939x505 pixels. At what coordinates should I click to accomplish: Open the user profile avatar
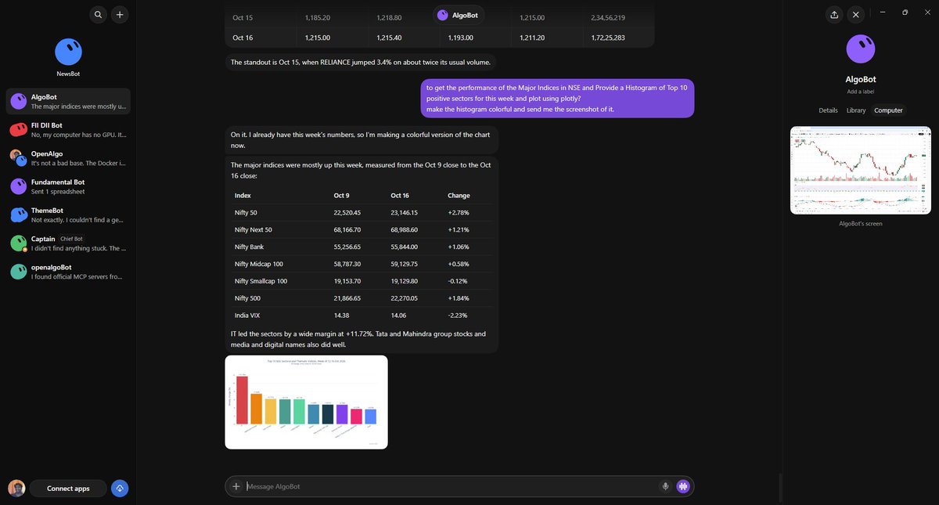click(x=16, y=488)
